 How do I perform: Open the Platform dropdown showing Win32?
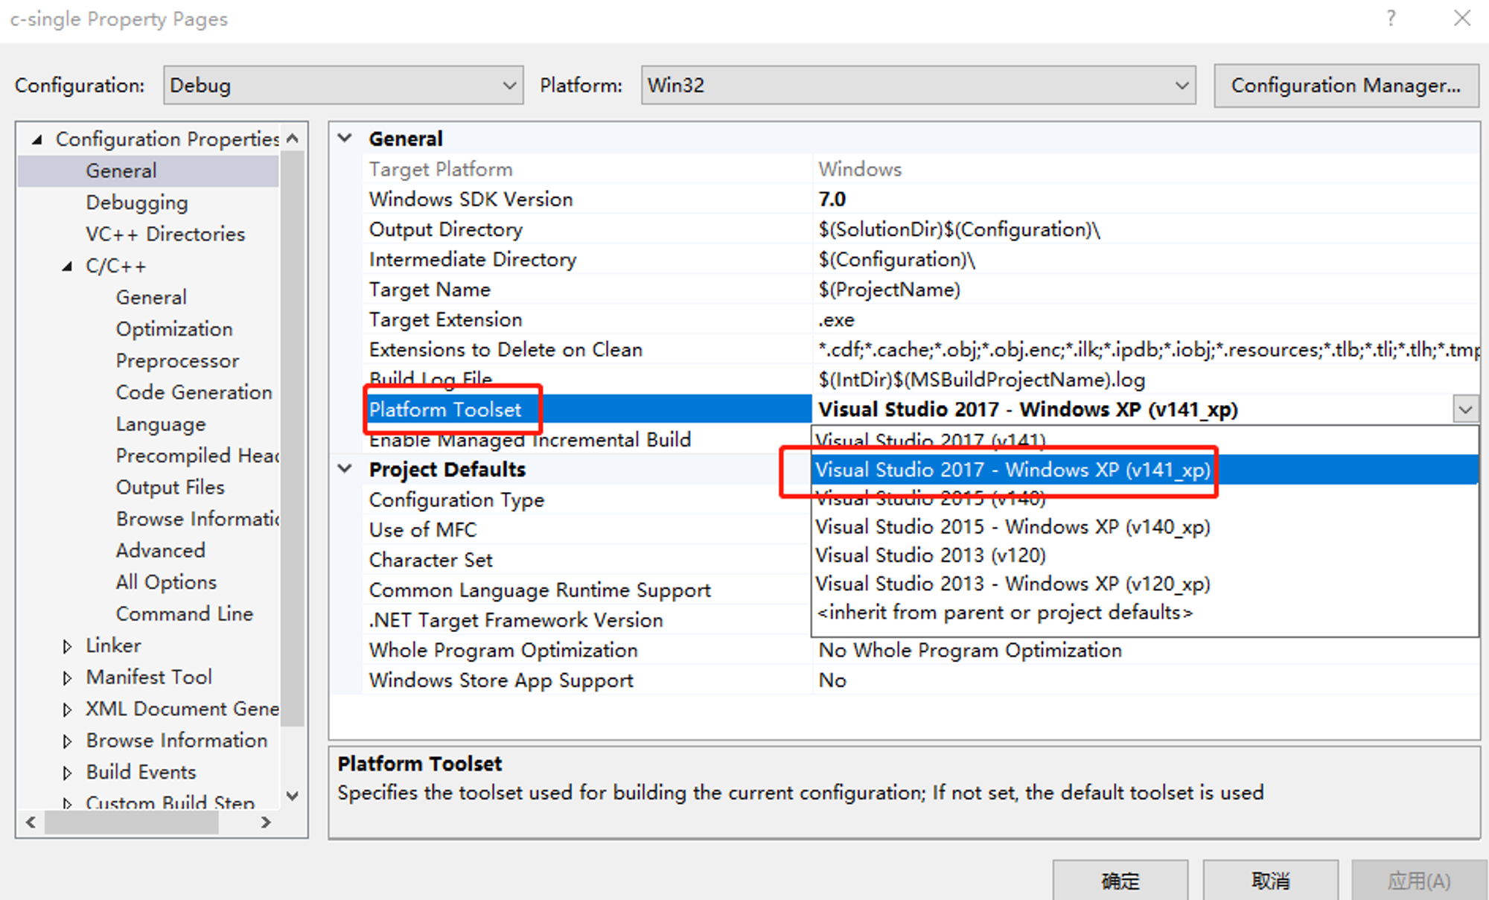click(x=918, y=85)
